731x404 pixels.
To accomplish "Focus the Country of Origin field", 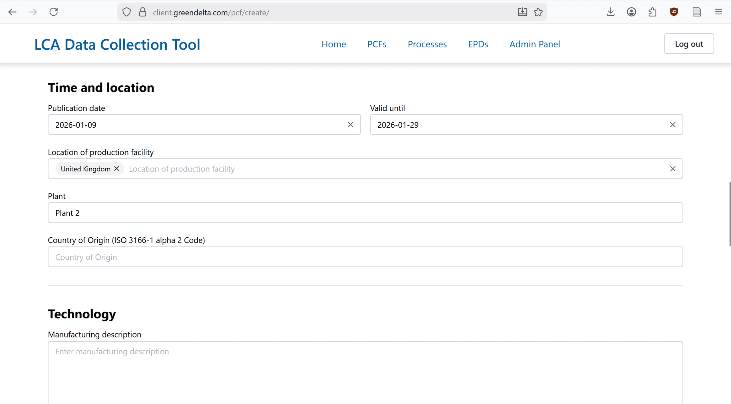I will (x=365, y=257).
